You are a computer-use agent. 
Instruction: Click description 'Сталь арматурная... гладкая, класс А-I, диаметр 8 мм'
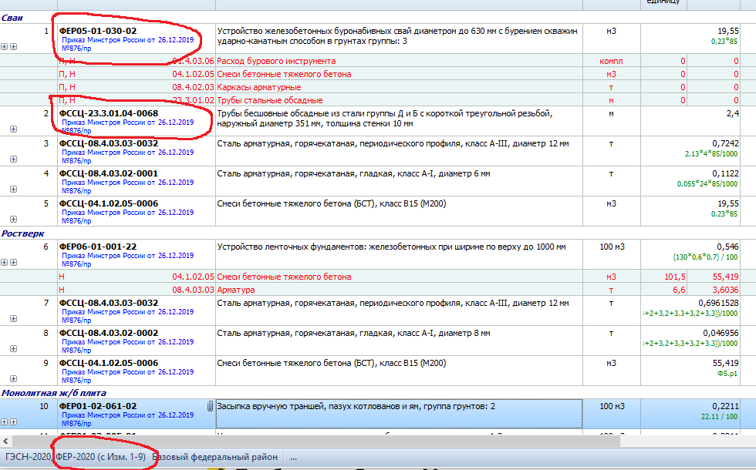pos(353,333)
